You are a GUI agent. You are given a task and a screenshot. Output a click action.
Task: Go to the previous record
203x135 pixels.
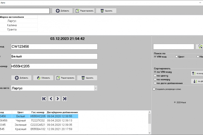[51, 99]
